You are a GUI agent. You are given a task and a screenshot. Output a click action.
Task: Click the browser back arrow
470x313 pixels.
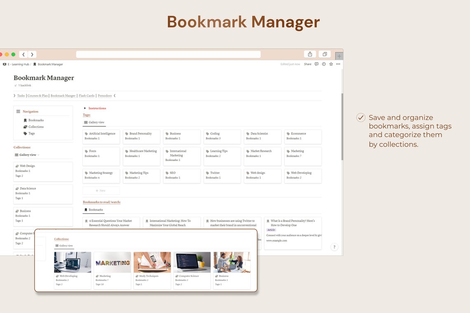pos(23,54)
